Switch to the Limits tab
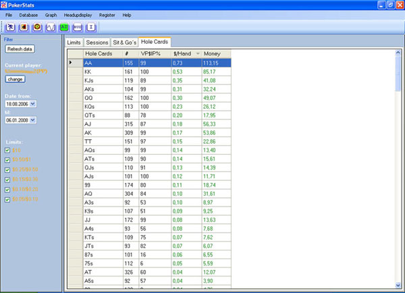Screen dimensions: 405x293 [x=74, y=43]
